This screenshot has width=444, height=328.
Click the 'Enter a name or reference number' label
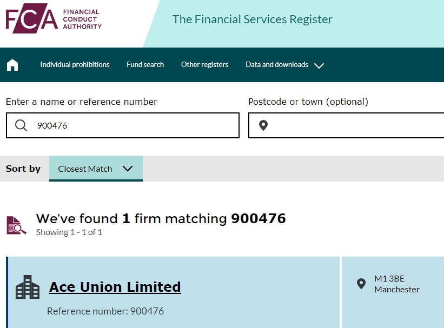[81, 102]
